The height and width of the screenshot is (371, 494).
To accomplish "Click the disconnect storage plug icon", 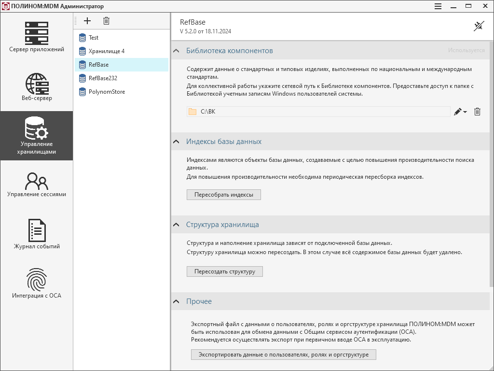I will 478,26.
